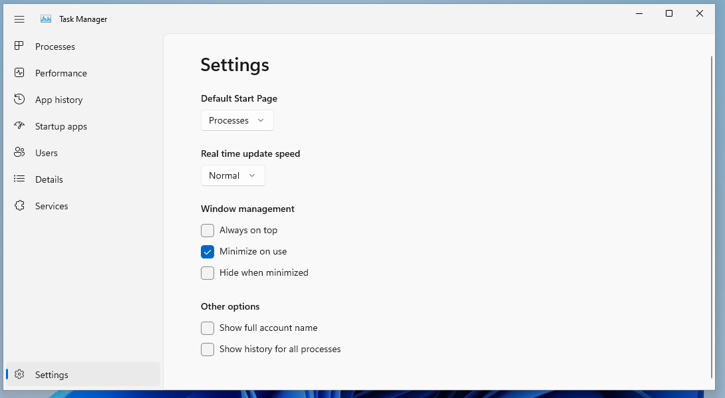Enable Show full account name
Image resolution: width=725 pixels, height=398 pixels.
(x=208, y=328)
